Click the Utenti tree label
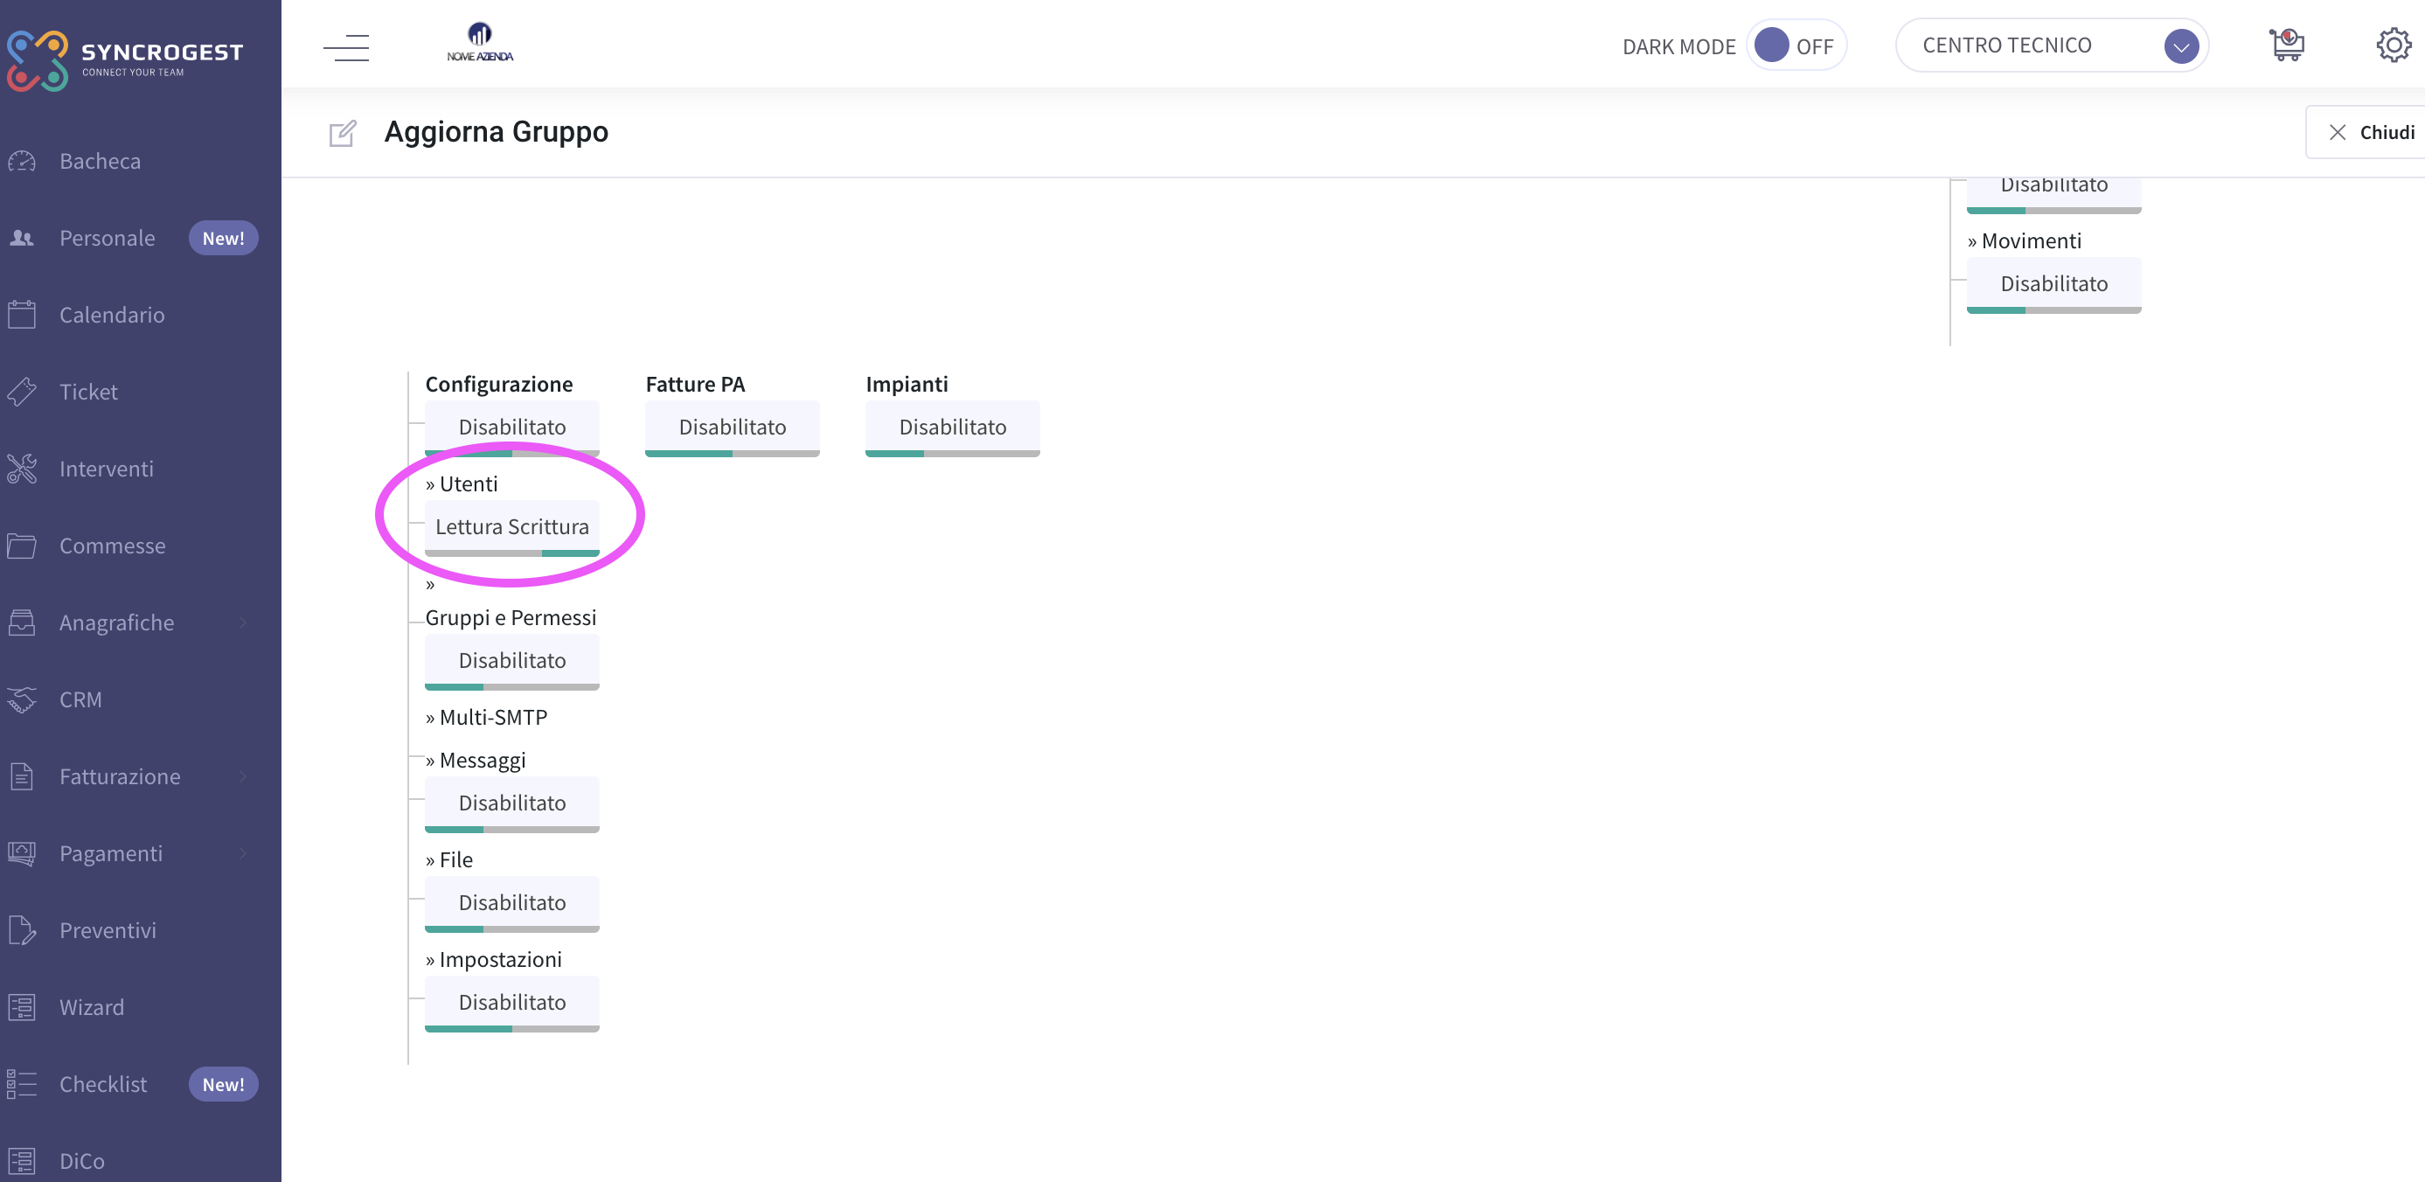Screen dimensions: 2425x1182 point(462,484)
